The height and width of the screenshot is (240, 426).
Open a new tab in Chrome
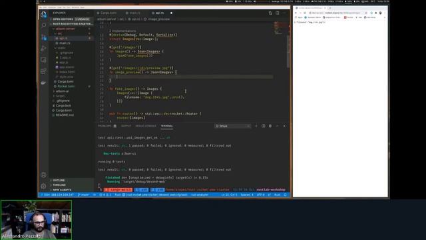point(330,8)
